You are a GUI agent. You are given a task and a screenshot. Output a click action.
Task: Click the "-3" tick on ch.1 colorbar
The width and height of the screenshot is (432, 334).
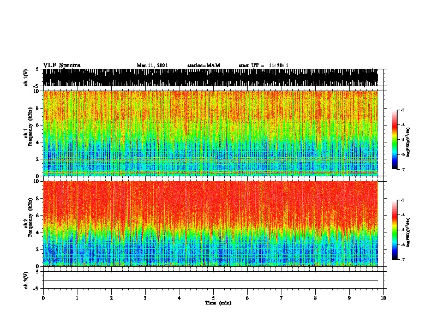tap(403, 110)
